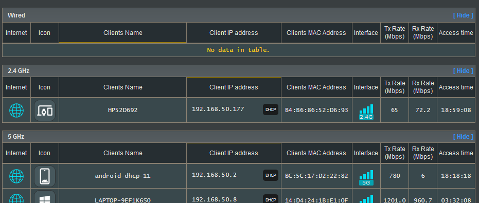Click the 5G signal icon for android-dhcp-11

coord(366,178)
